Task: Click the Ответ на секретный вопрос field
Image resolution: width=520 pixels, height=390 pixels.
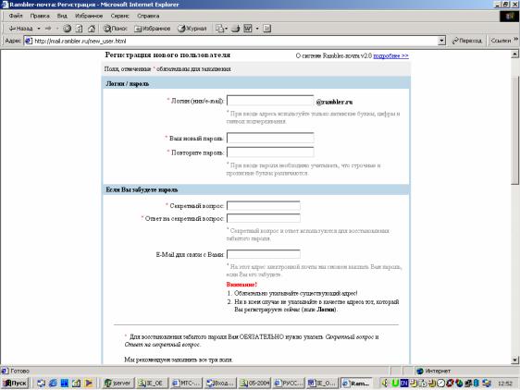Action: (264, 218)
